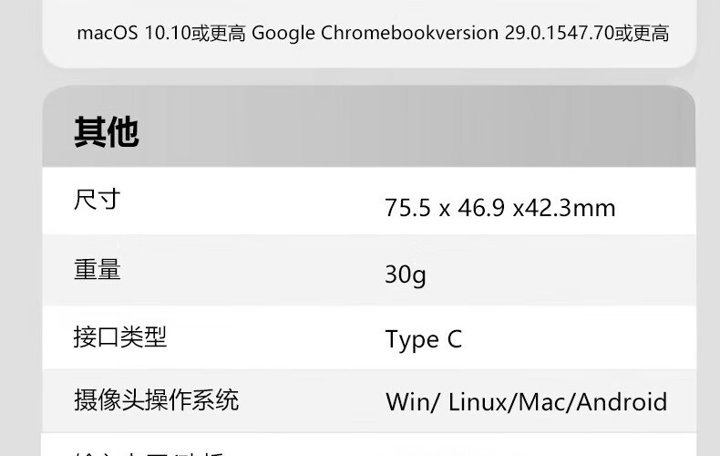Click the "46.9" number in dimensions
The height and width of the screenshot is (456, 720).
point(480,209)
